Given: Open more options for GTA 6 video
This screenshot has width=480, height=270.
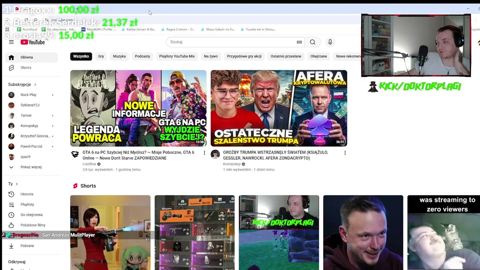Looking at the screenshot, I should coord(204,153).
